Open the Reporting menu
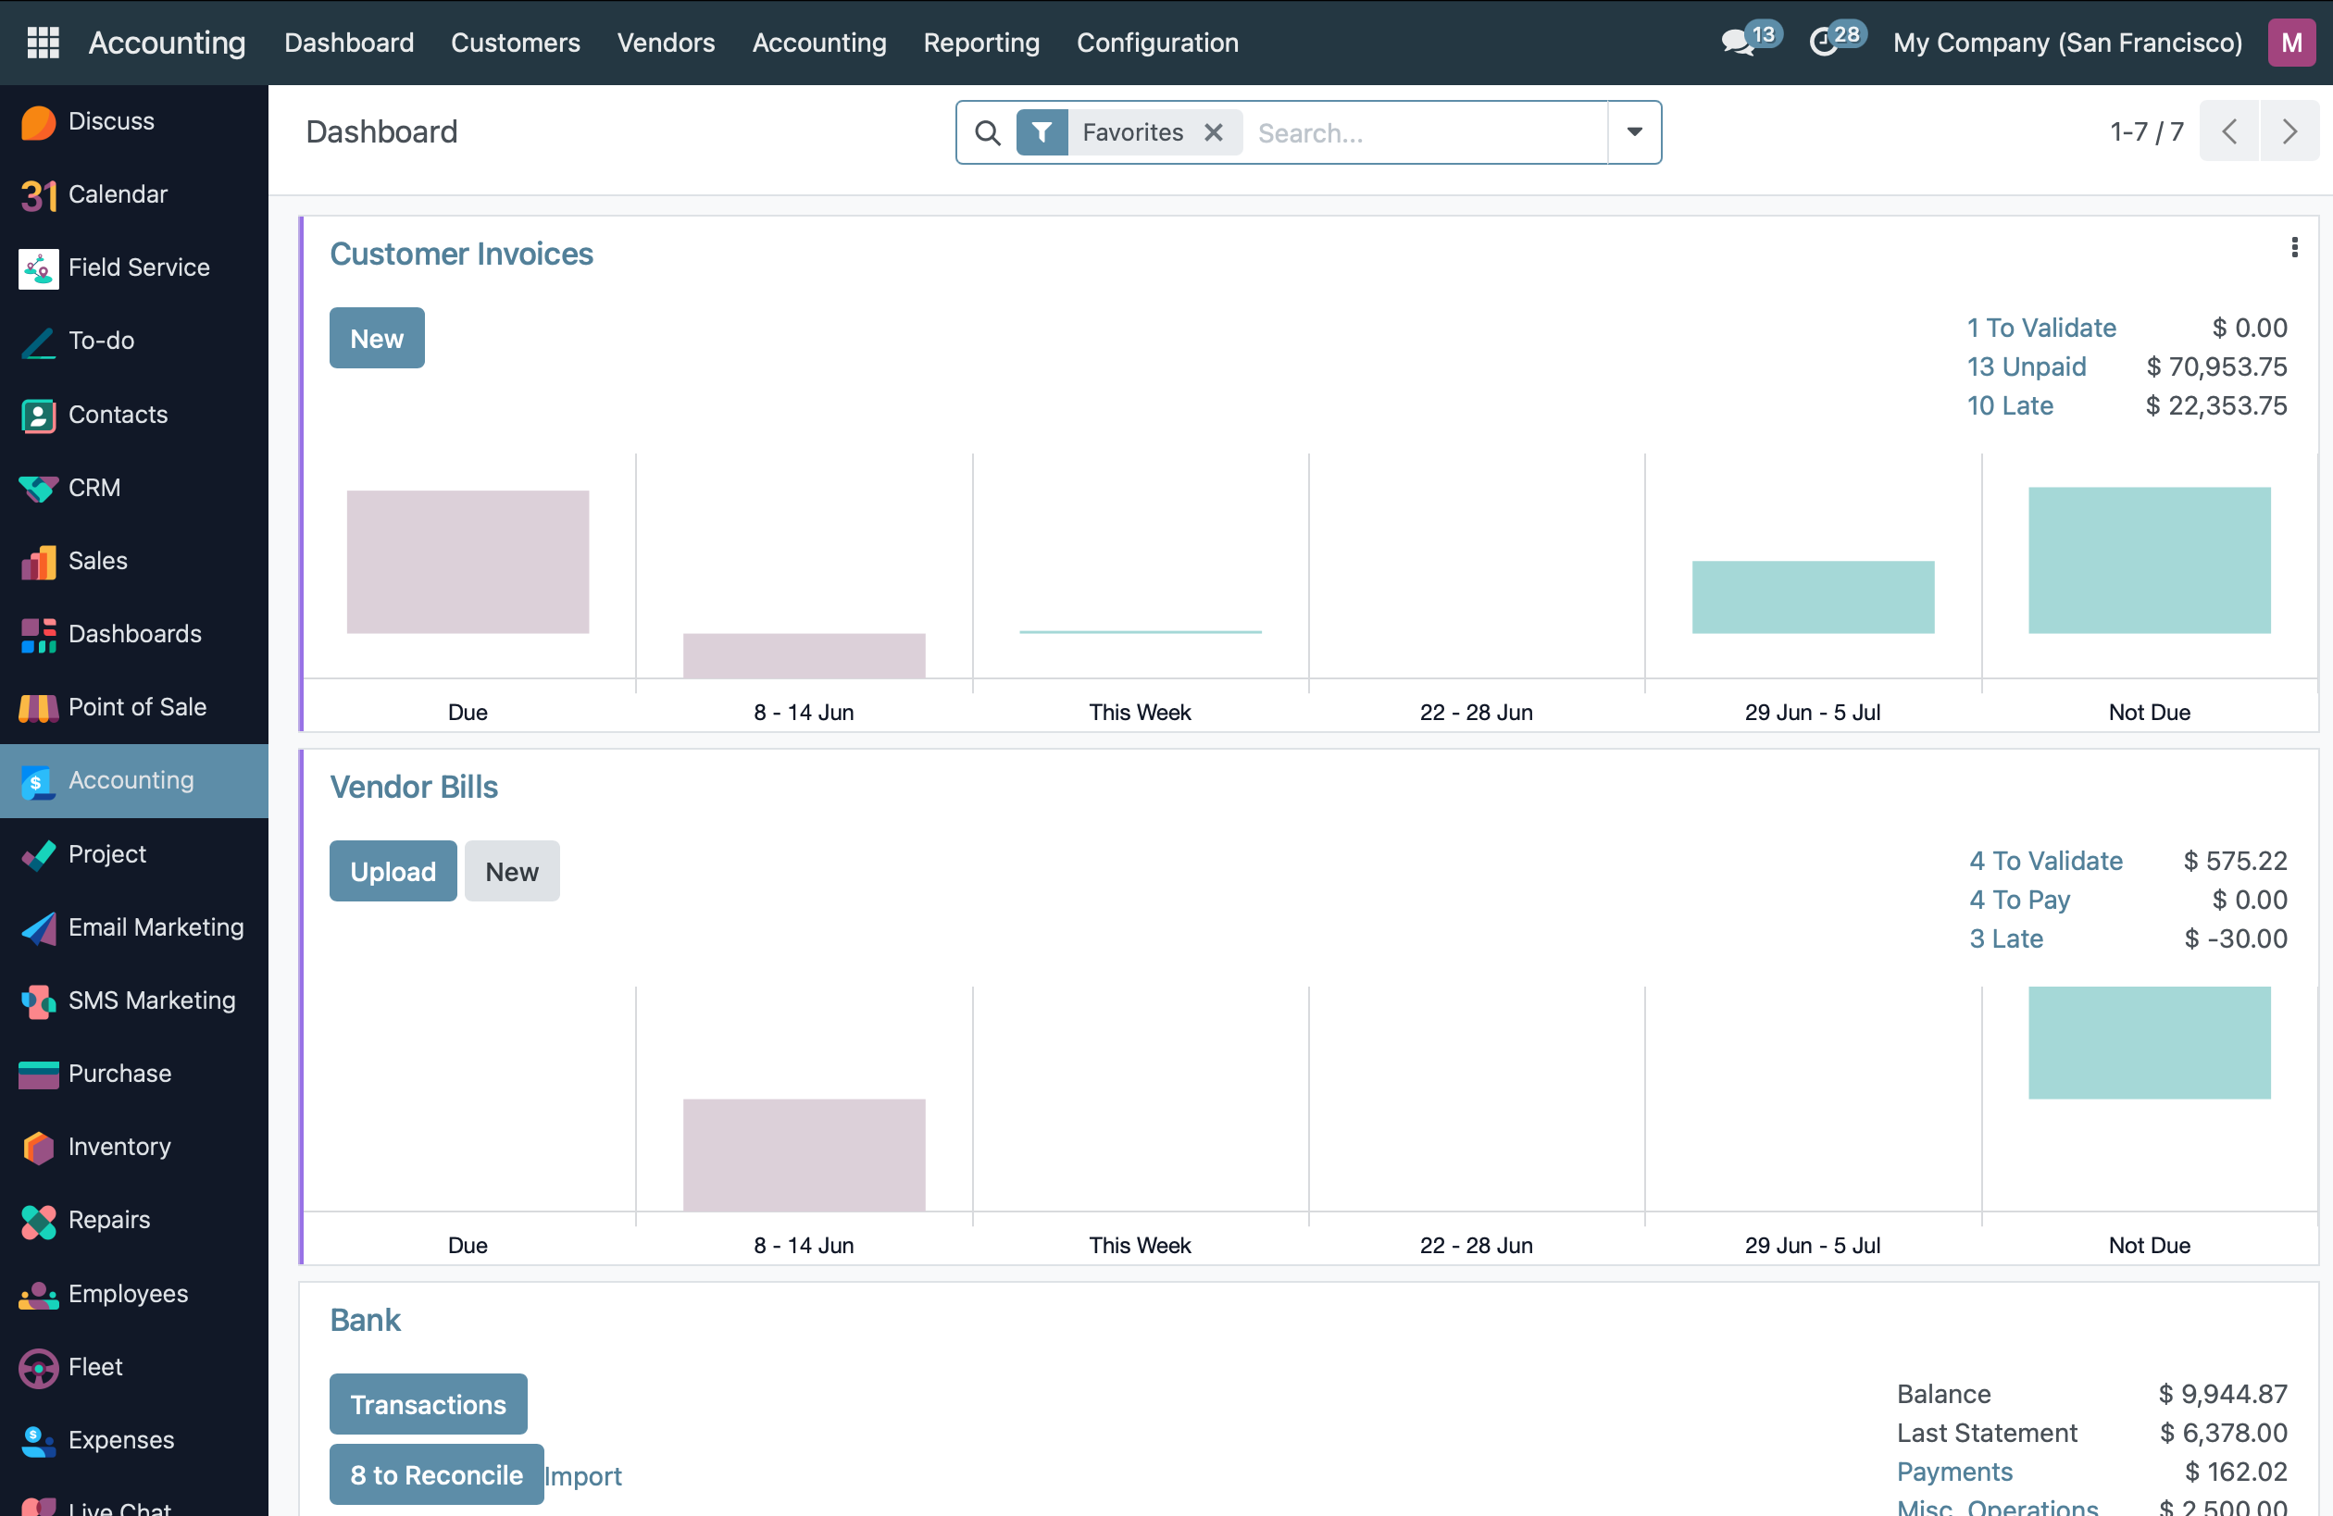Screen dimensions: 2333x1516 coord(981,43)
